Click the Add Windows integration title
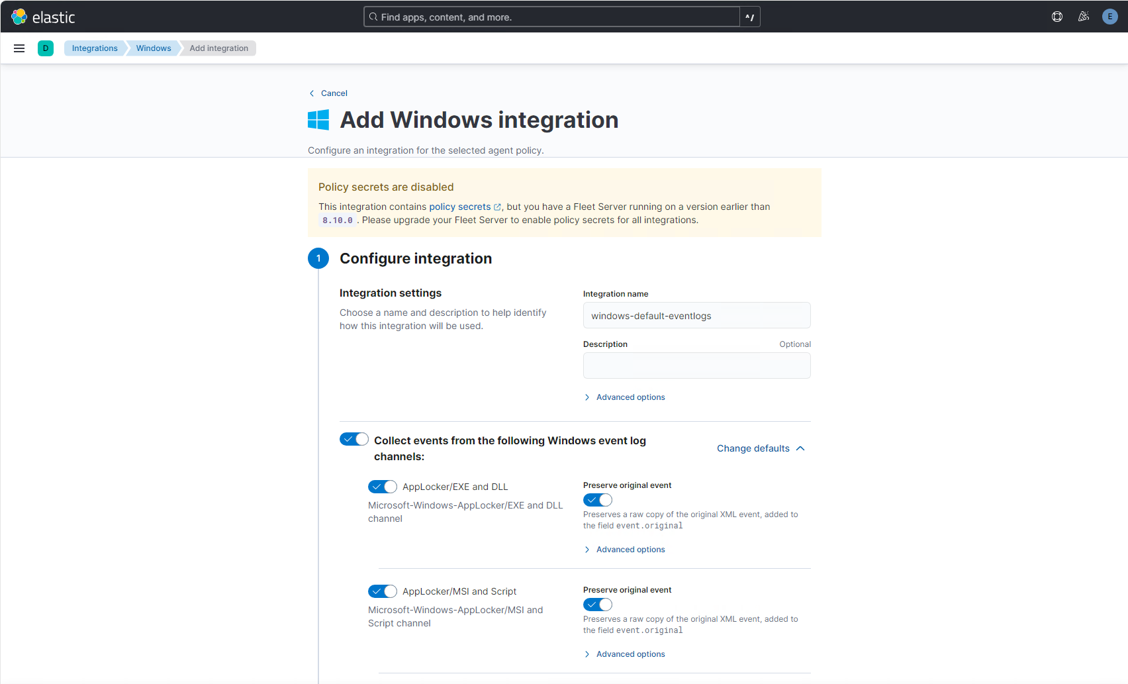1128x684 pixels. (x=479, y=120)
